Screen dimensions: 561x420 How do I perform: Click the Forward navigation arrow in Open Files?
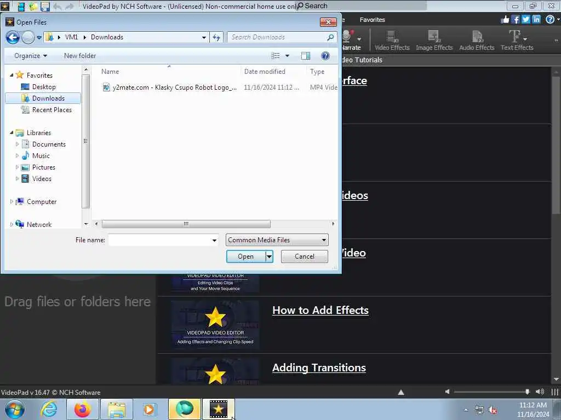pyautogui.click(x=28, y=37)
